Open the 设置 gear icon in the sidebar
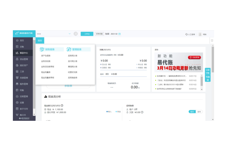 click(x=17, y=102)
